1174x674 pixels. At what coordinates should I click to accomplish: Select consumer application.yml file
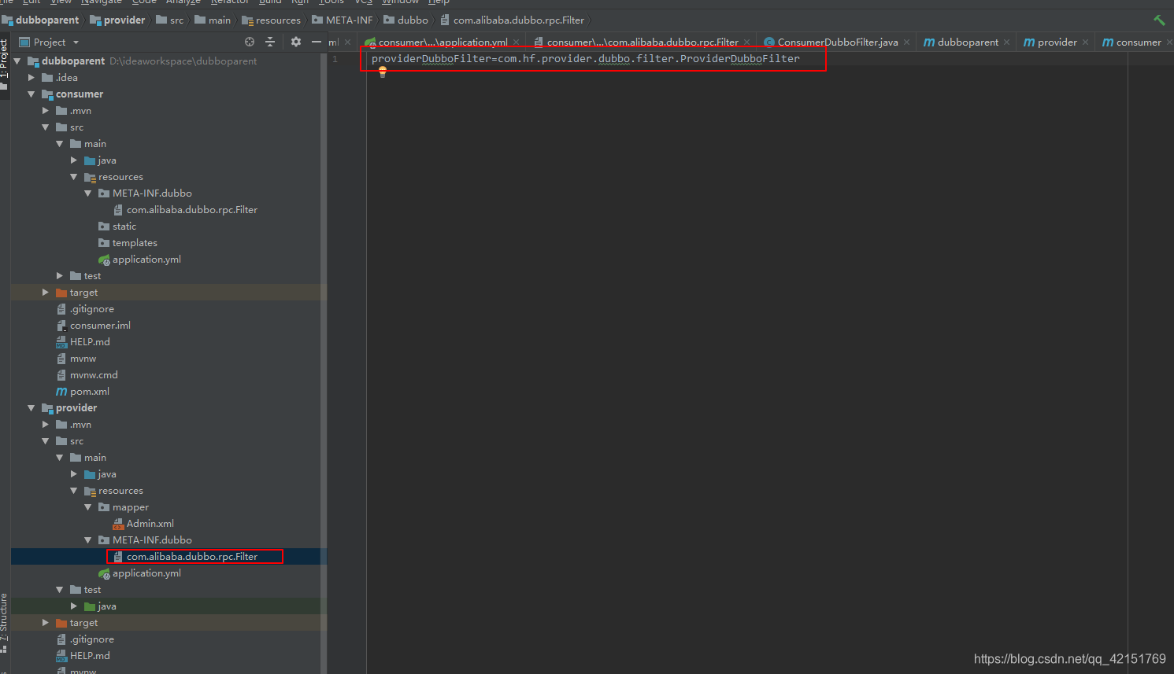(146, 259)
